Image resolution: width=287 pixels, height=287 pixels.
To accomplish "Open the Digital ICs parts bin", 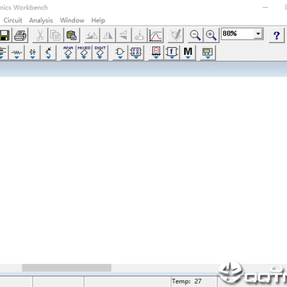I will point(100,53).
